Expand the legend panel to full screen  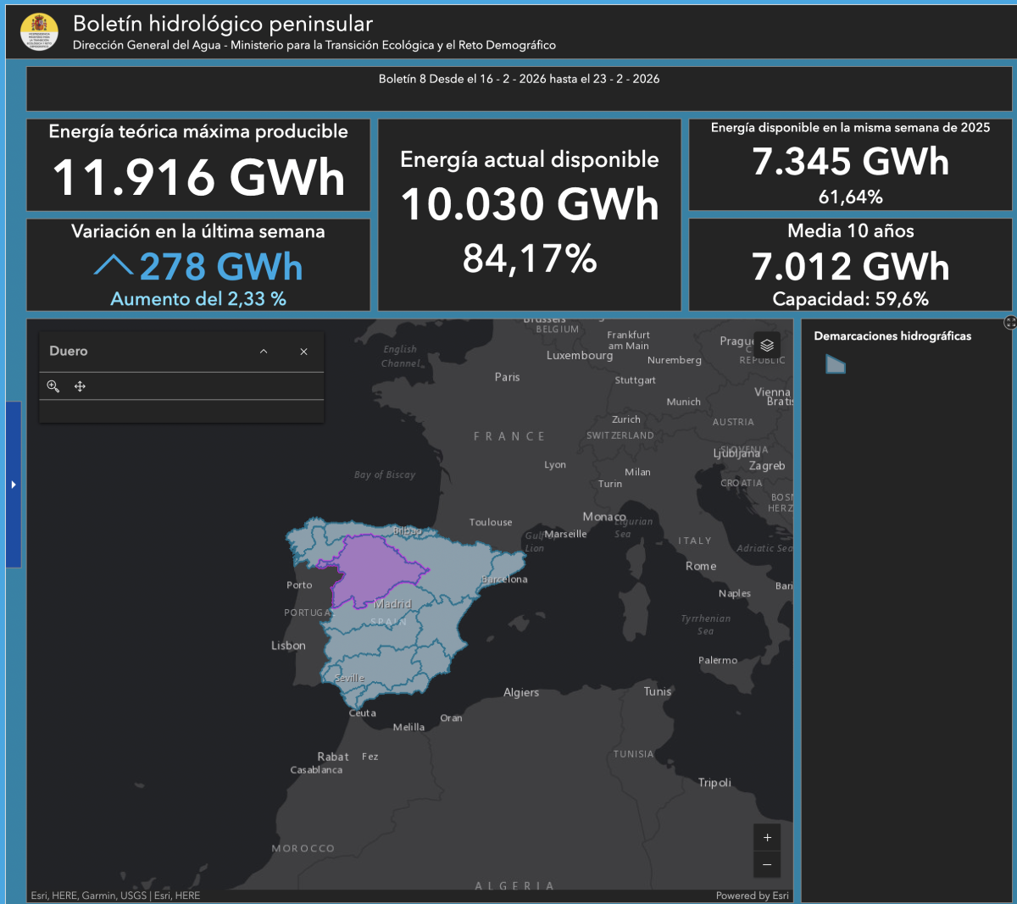click(1009, 323)
